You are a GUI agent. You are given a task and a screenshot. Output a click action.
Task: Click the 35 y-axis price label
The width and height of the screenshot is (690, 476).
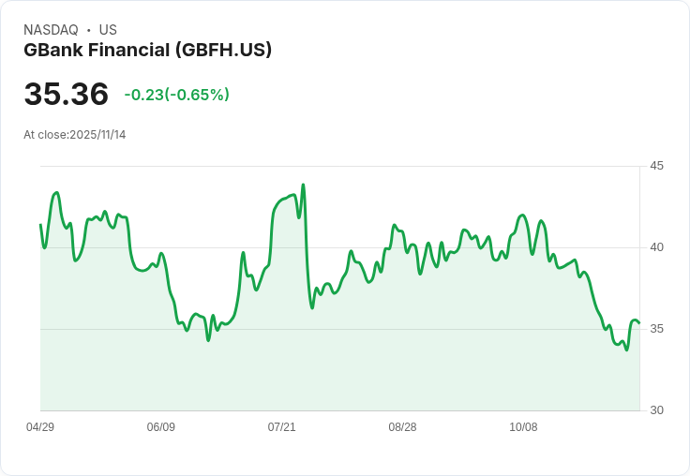point(656,329)
